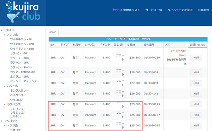Click the red 2017/07/03 memo date
This screenshot has height=131, width=212.
tap(178, 51)
